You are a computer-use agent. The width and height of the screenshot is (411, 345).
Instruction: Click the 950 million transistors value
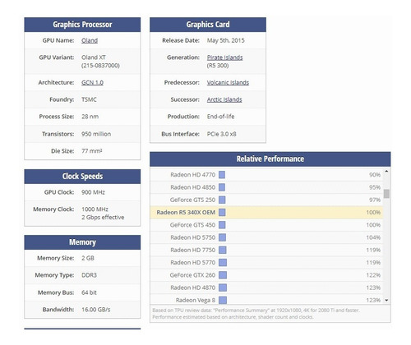pos(96,134)
